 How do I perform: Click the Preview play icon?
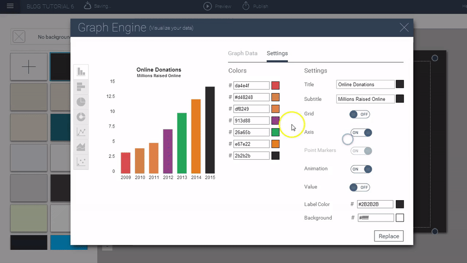[x=208, y=6]
